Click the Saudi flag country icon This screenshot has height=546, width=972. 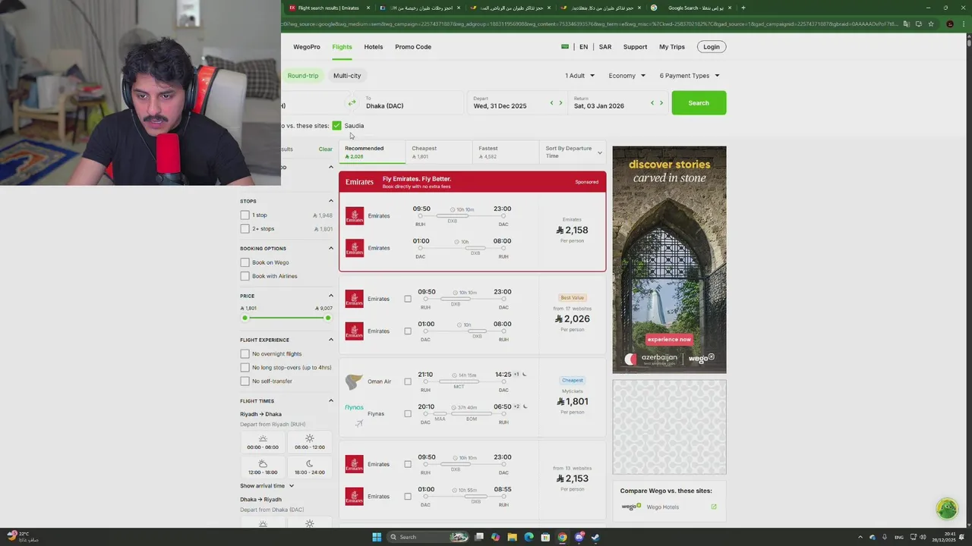565,46
